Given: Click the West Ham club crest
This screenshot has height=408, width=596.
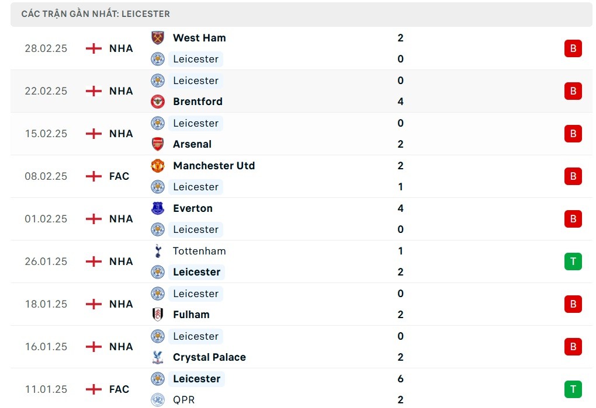Looking at the screenshot, I should click(x=158, y=38).
